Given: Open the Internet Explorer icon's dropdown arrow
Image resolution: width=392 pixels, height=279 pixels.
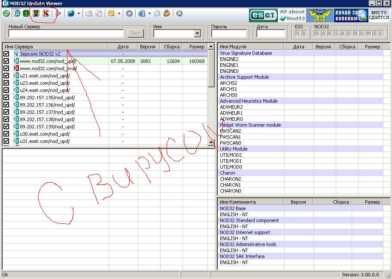Looking at the screenshot, I should 149,13.
